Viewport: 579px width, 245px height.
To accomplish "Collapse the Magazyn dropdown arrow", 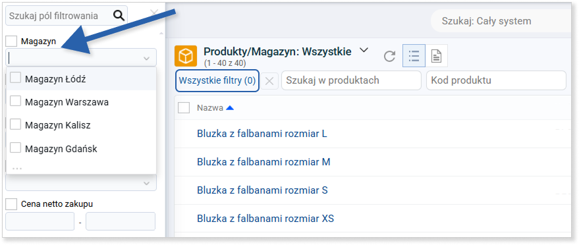I will point(147,59).
